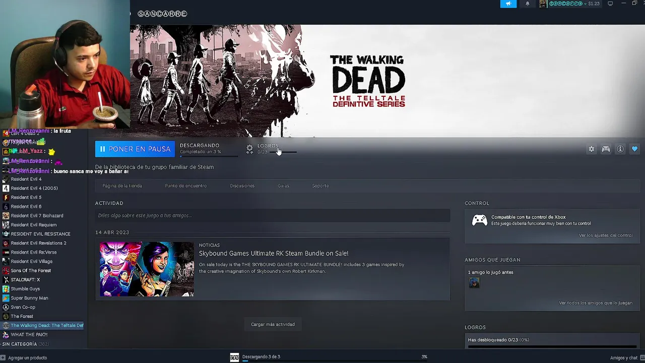Select STALCRAFT: X in library
The width and height of the screenshot is (645, 363).
[x=25, y=280]
